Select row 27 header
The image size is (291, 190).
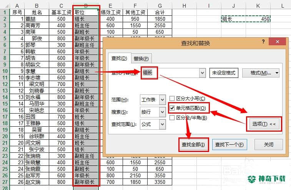pyautogui.click(x=5, y=182)
